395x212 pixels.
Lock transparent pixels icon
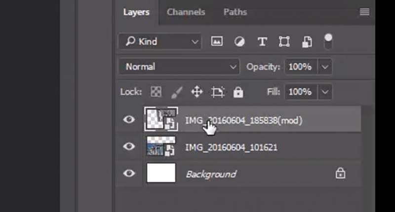[156, 92]
